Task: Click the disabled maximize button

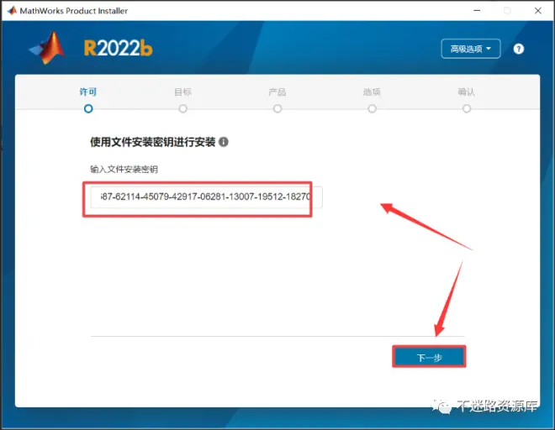Action: [507, 11]
